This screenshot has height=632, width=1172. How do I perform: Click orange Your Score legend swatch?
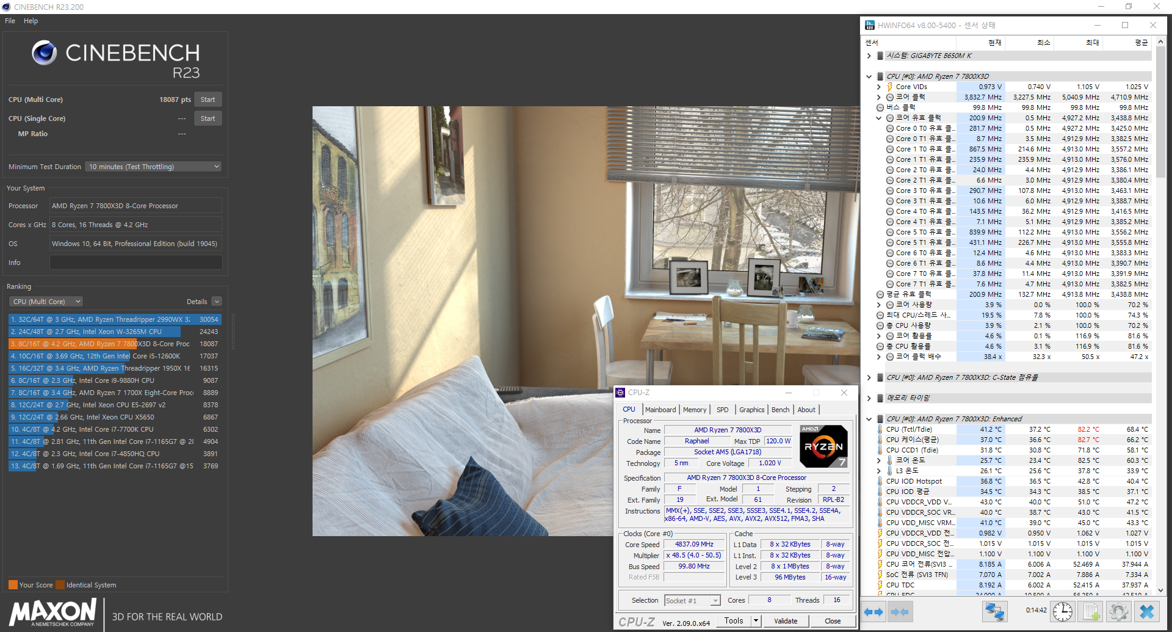pos(13,585)
